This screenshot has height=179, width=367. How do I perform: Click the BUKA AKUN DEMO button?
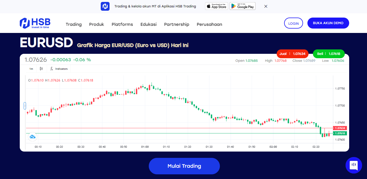[x=328, y=23]
